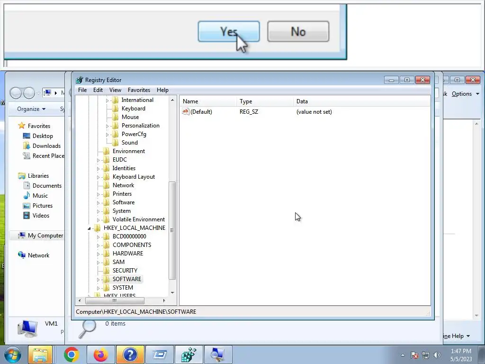Expand the Printers registry key
Screen dimensions: 485x364
(x=99, y=194)
